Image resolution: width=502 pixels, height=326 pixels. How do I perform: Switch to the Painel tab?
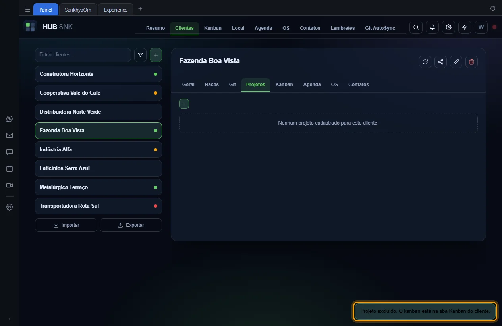point(46,10)
